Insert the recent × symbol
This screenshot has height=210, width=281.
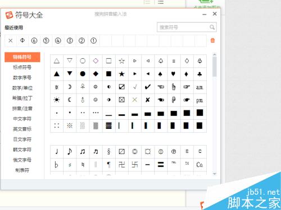(11, 40)
